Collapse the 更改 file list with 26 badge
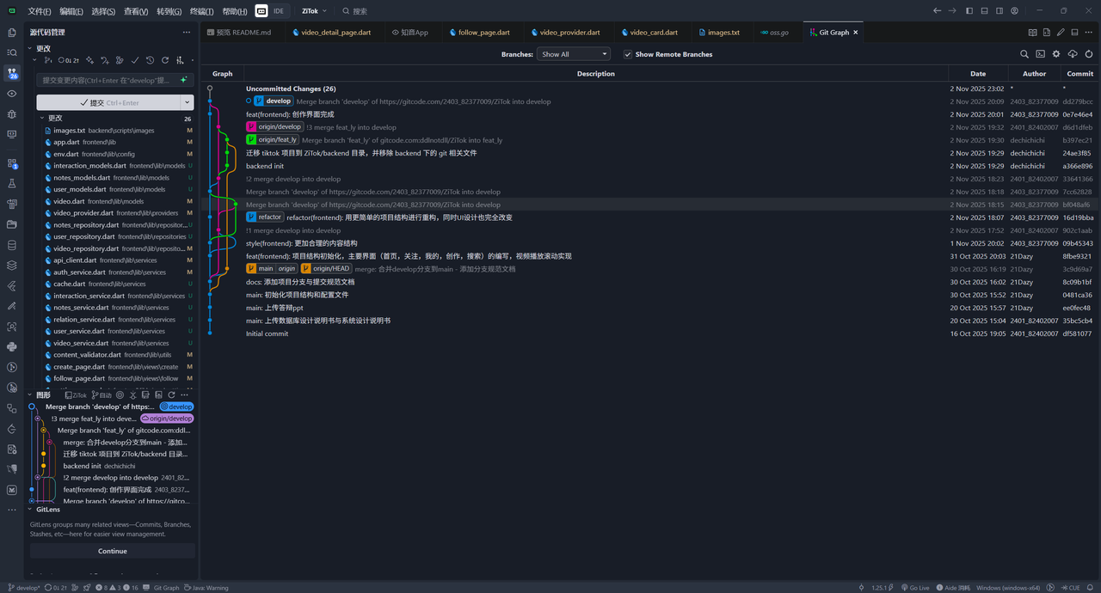This screenshot has width=1101, height=593. tap(41, 118)
